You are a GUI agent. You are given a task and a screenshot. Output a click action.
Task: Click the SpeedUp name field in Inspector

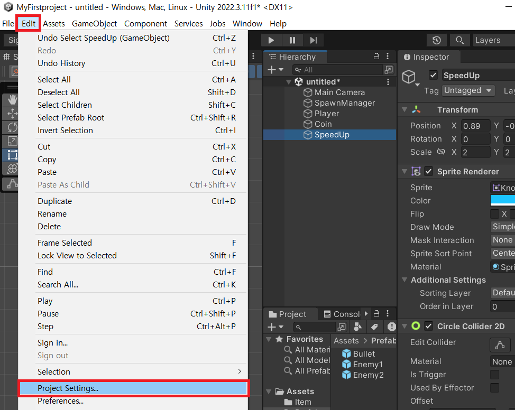pos(478,75)
